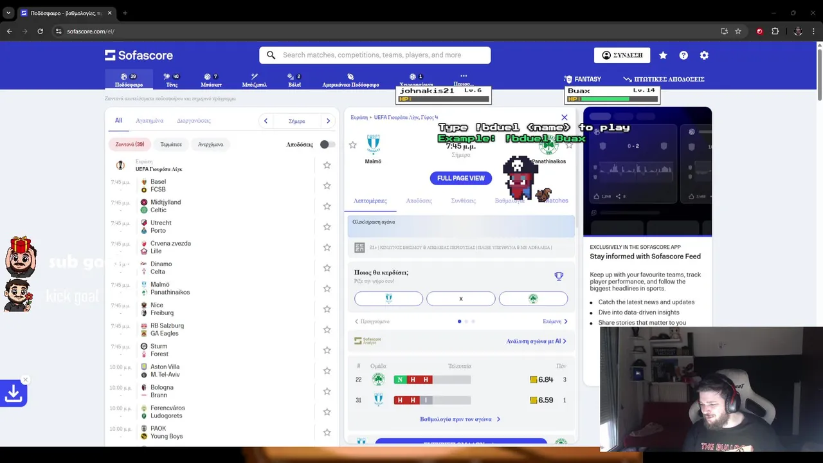823x463 pixels.
Task: Toggle the Αποδόσεις odds switch
Action: click(327, 145)
